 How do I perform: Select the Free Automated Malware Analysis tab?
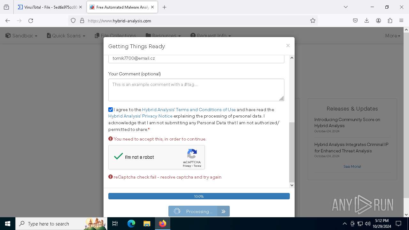[122, 7]
